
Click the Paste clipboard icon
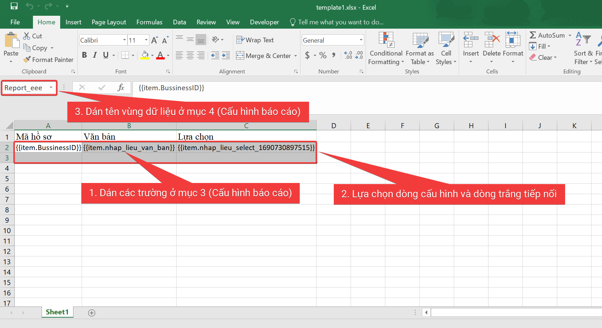[x=11, y=40]
